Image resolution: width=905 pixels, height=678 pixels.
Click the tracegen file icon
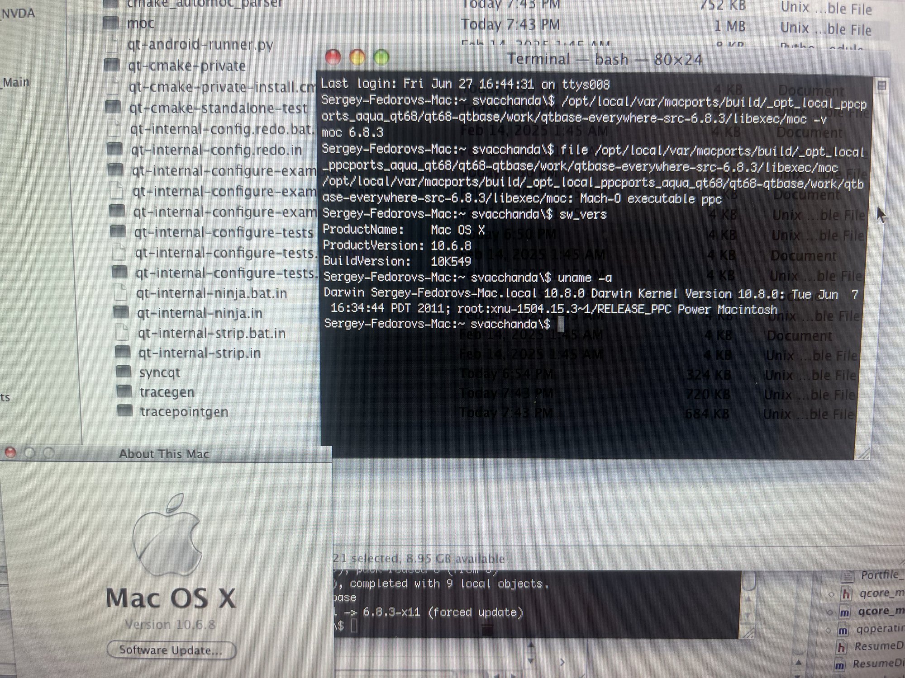click(124, 391)
